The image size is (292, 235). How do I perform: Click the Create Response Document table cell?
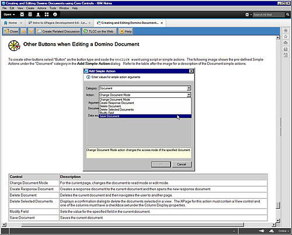(x=34, y=189)
